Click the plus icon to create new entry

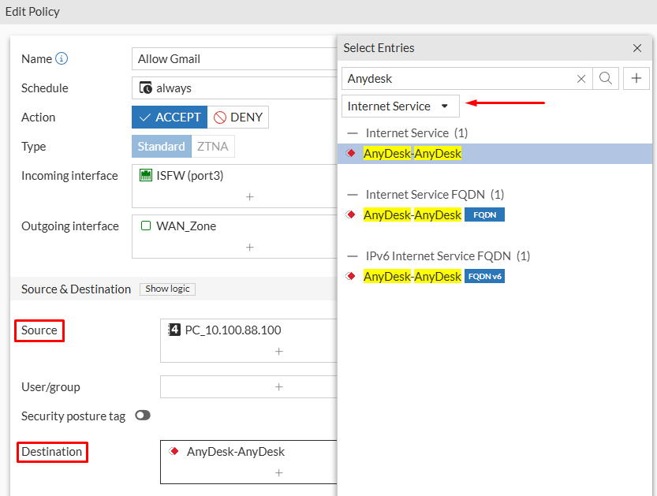point(636,78)
